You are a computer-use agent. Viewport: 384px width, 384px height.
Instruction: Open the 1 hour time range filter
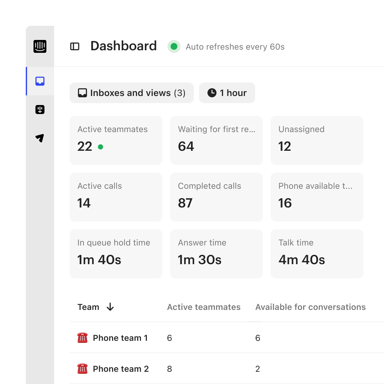click(227, 93)
